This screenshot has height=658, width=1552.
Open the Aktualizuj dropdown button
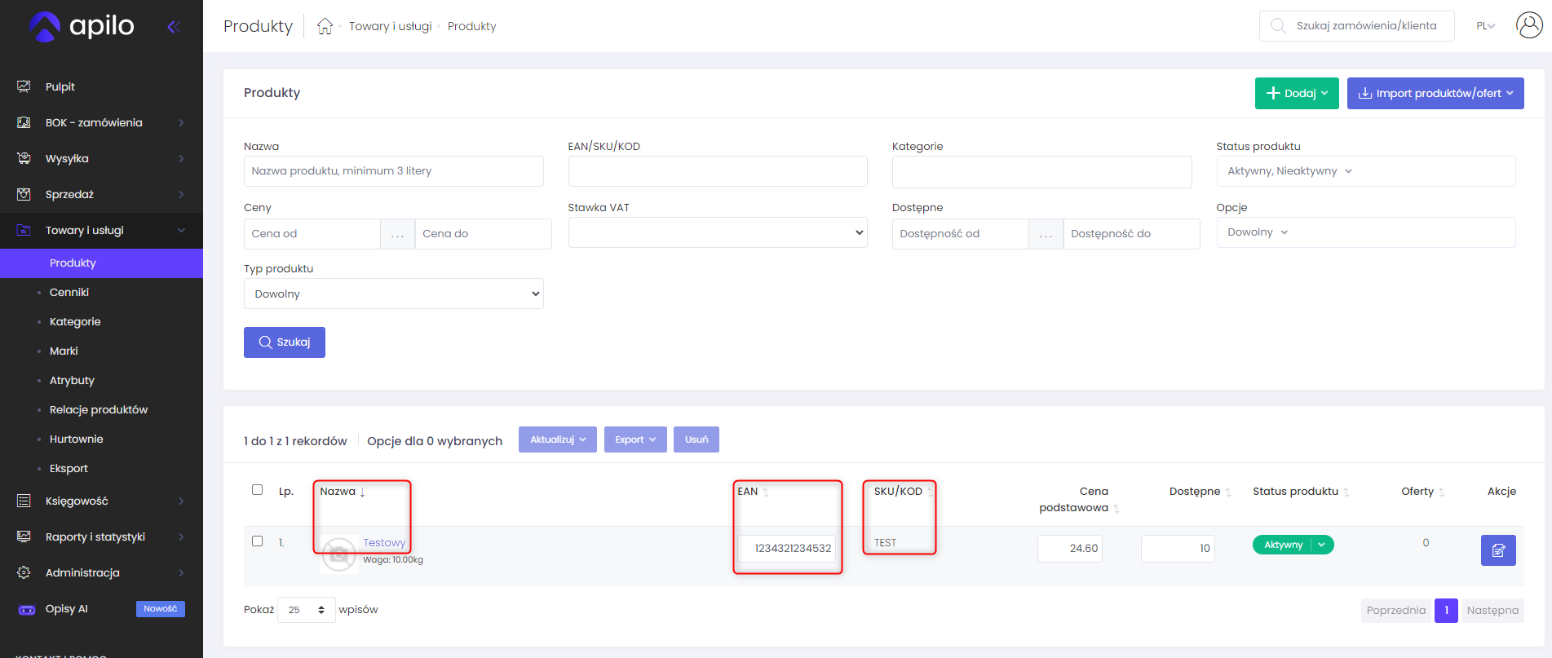tap(558, 439)
